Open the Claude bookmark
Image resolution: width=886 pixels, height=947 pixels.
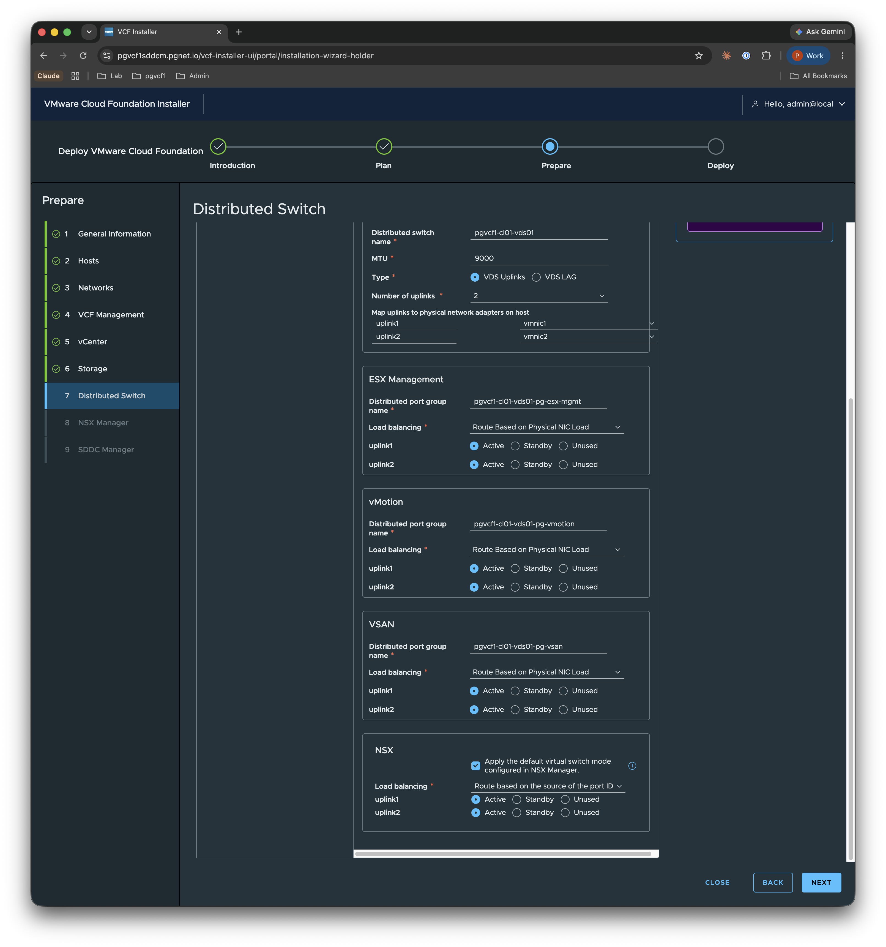pyautogui.click(x=48, y=76)
